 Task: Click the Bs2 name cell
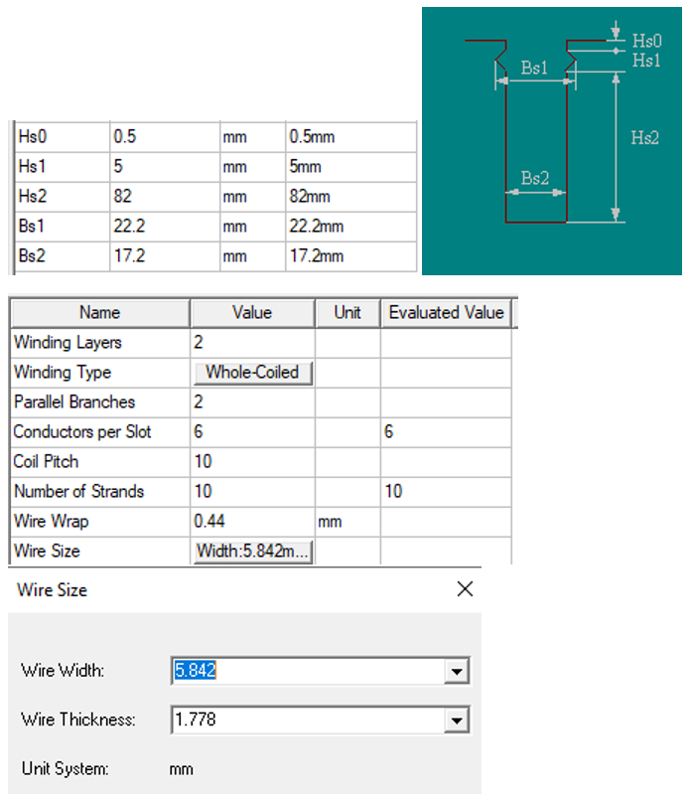63,256
